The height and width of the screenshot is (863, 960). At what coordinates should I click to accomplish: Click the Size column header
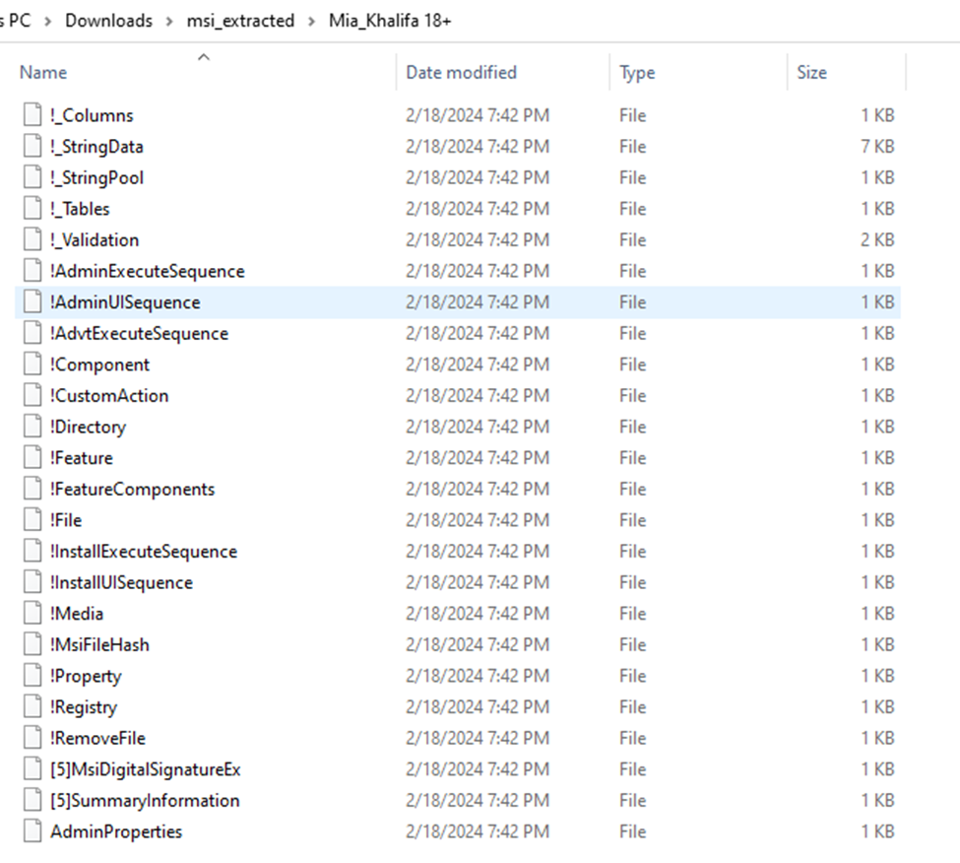(811, 73)
